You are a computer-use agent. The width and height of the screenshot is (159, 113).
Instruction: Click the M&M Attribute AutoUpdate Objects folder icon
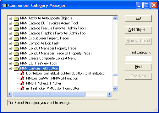pyautogui.click(x=16, y=18)
